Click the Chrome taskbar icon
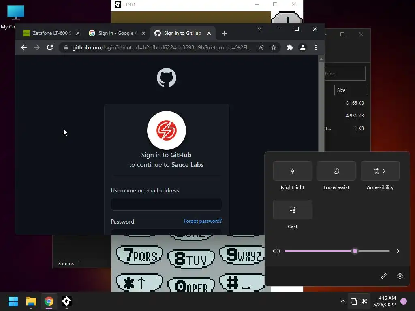Viewport: 415px width, 311px height. pos(49,301)
